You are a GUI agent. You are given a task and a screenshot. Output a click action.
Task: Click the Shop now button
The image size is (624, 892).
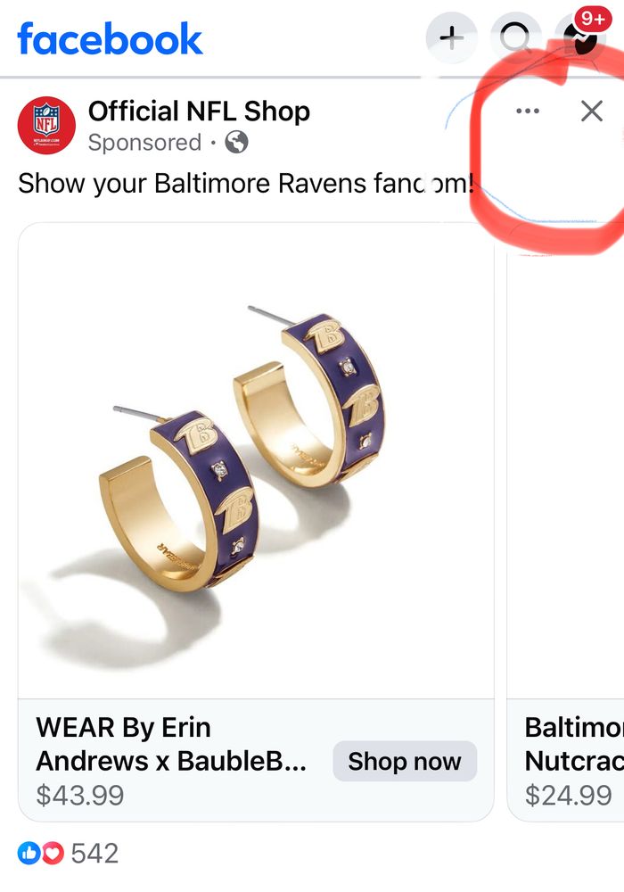tap(405, 761)
